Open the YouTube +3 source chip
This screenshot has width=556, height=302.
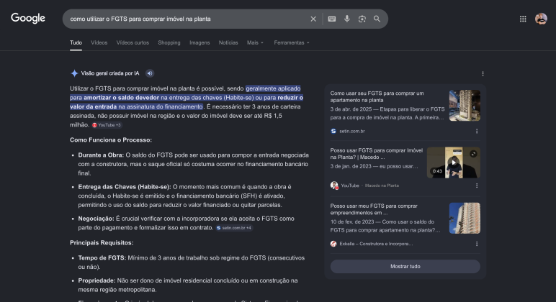pos(107,125)
